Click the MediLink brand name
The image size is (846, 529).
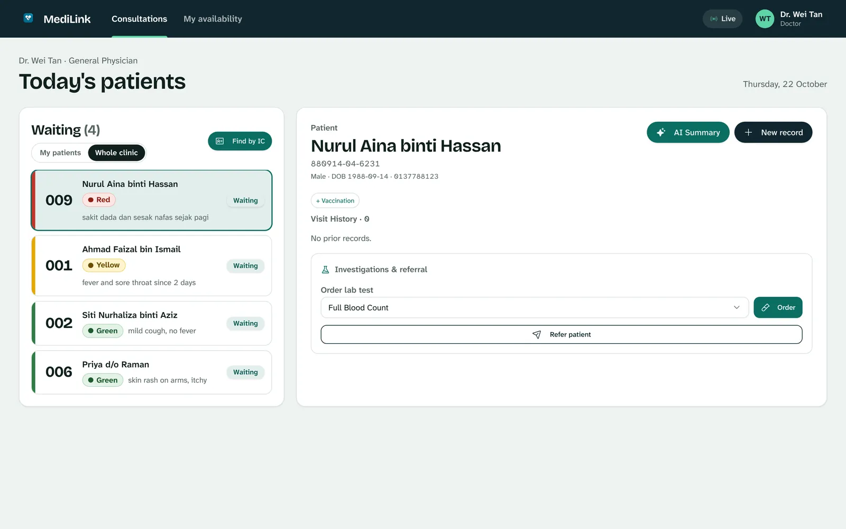(67, 19)
